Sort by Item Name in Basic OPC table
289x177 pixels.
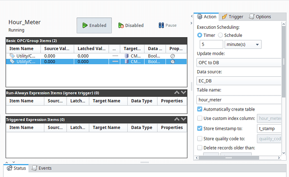click(23, 49)
